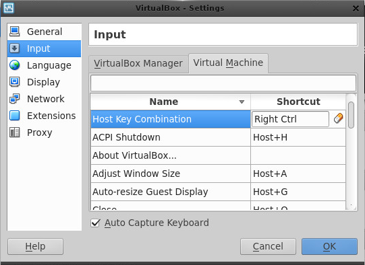The width and height of the screenshot is (365, 265).
Task: Confirm settings with the OK button
Action: tap(329, 246)
